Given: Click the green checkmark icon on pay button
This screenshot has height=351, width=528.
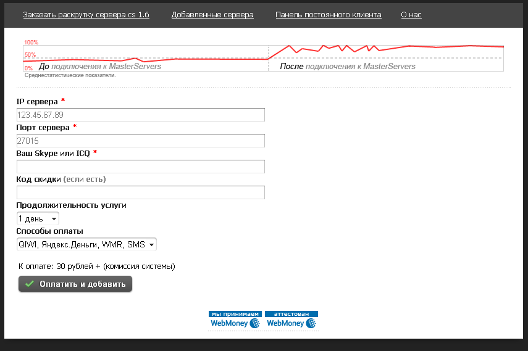Looking at the screenshot, I should 29,284.
